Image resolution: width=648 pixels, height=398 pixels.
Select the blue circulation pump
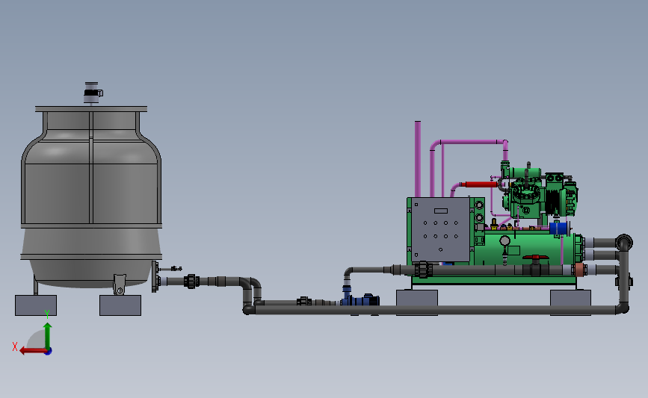point(360,299)
